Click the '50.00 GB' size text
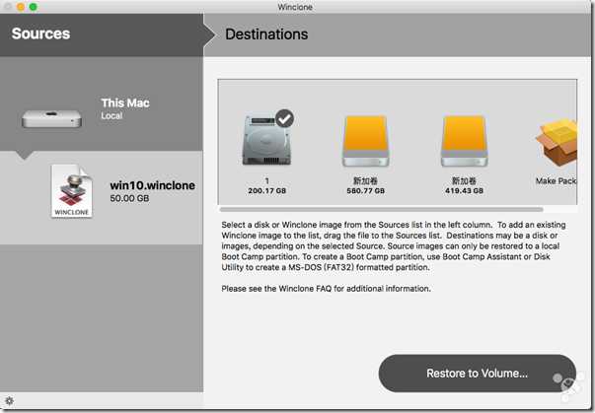 [x=129, y=198]
